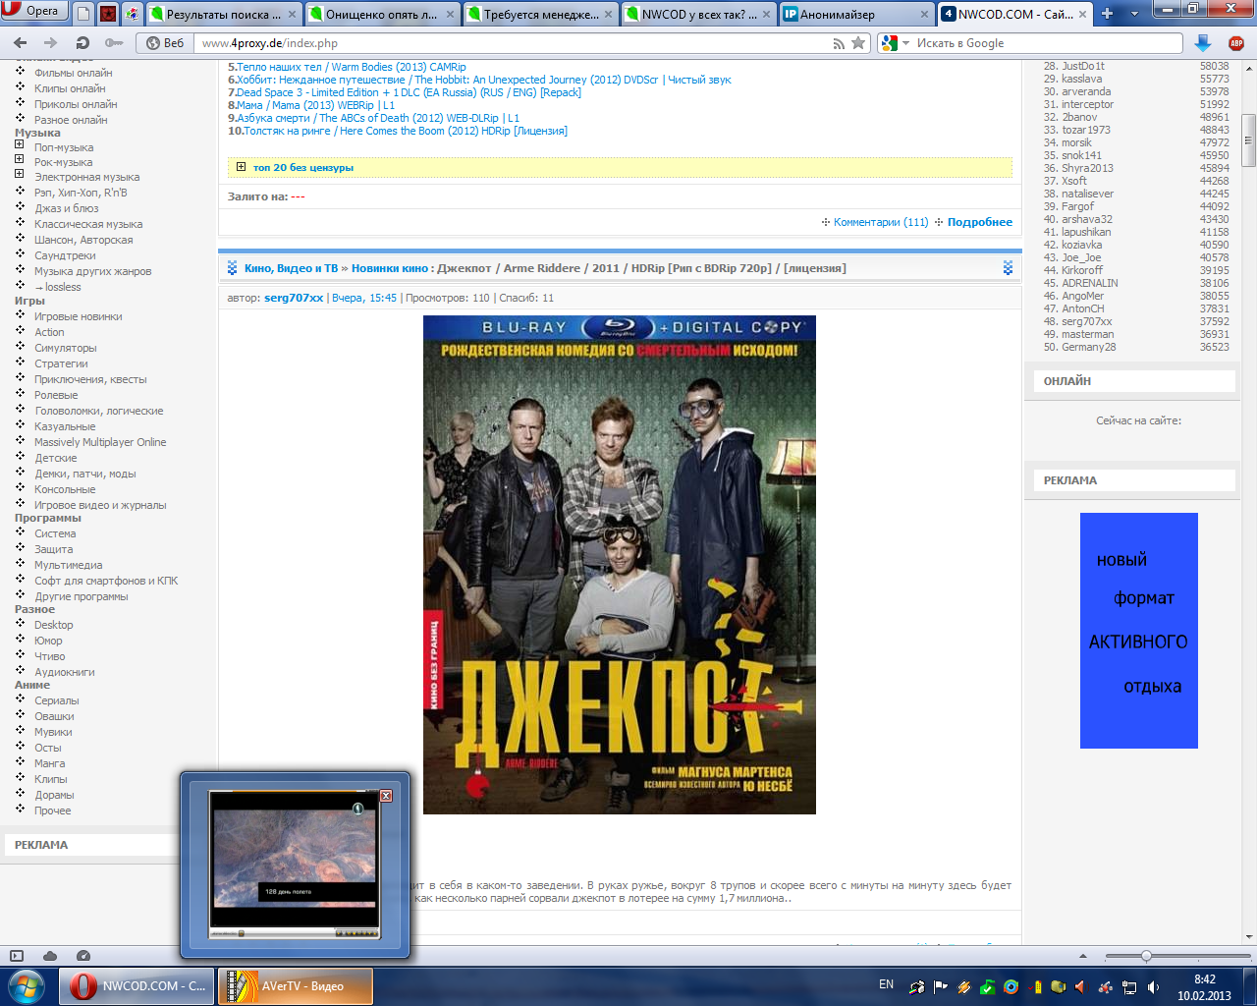Click the Джекпот movie poster image

[x=619, y=564]
